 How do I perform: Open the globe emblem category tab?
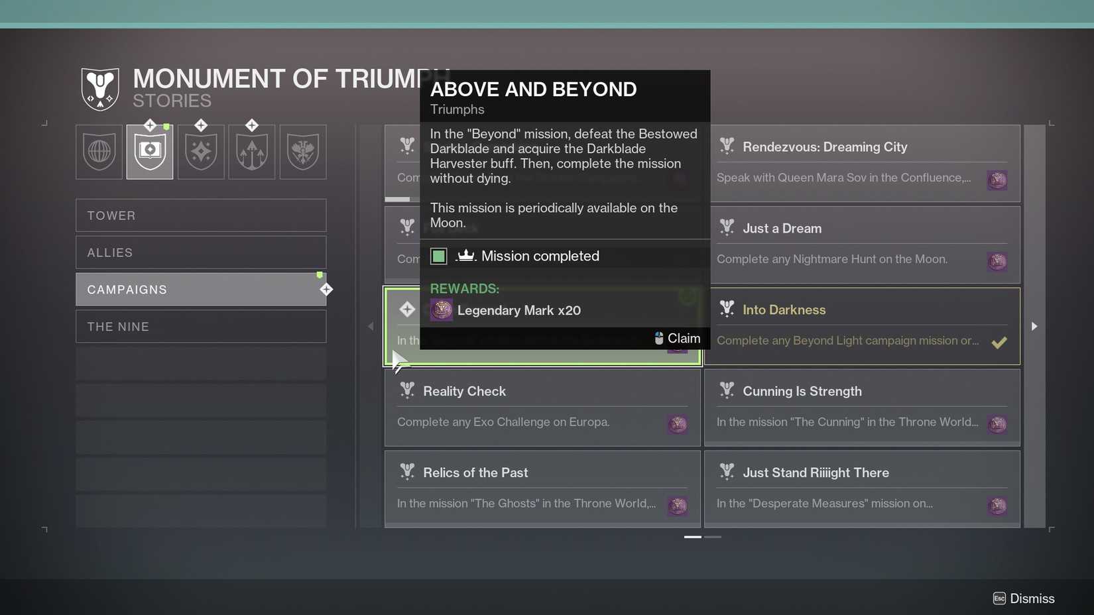(99, 152)
